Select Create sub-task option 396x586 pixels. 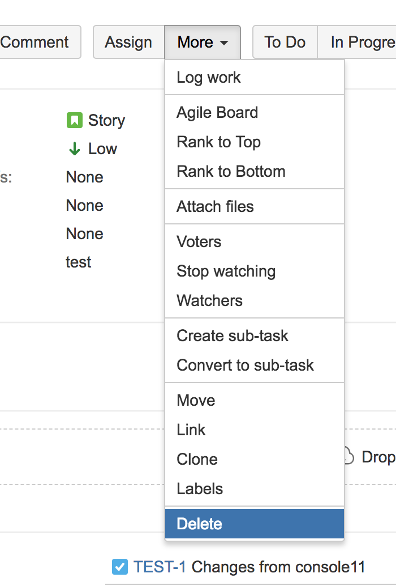pyautogui.click(x=233, y=336)
